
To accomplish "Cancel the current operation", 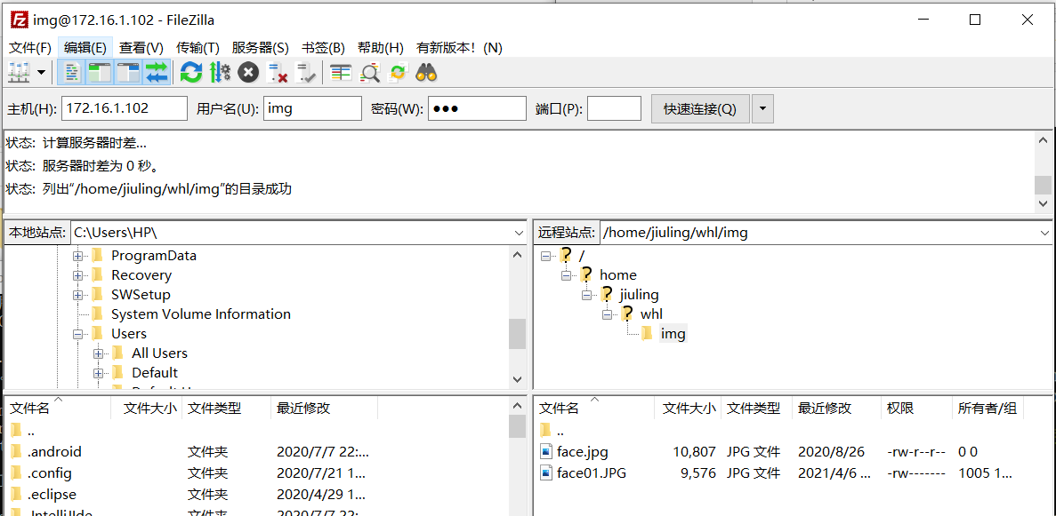I will coord(248,72).
